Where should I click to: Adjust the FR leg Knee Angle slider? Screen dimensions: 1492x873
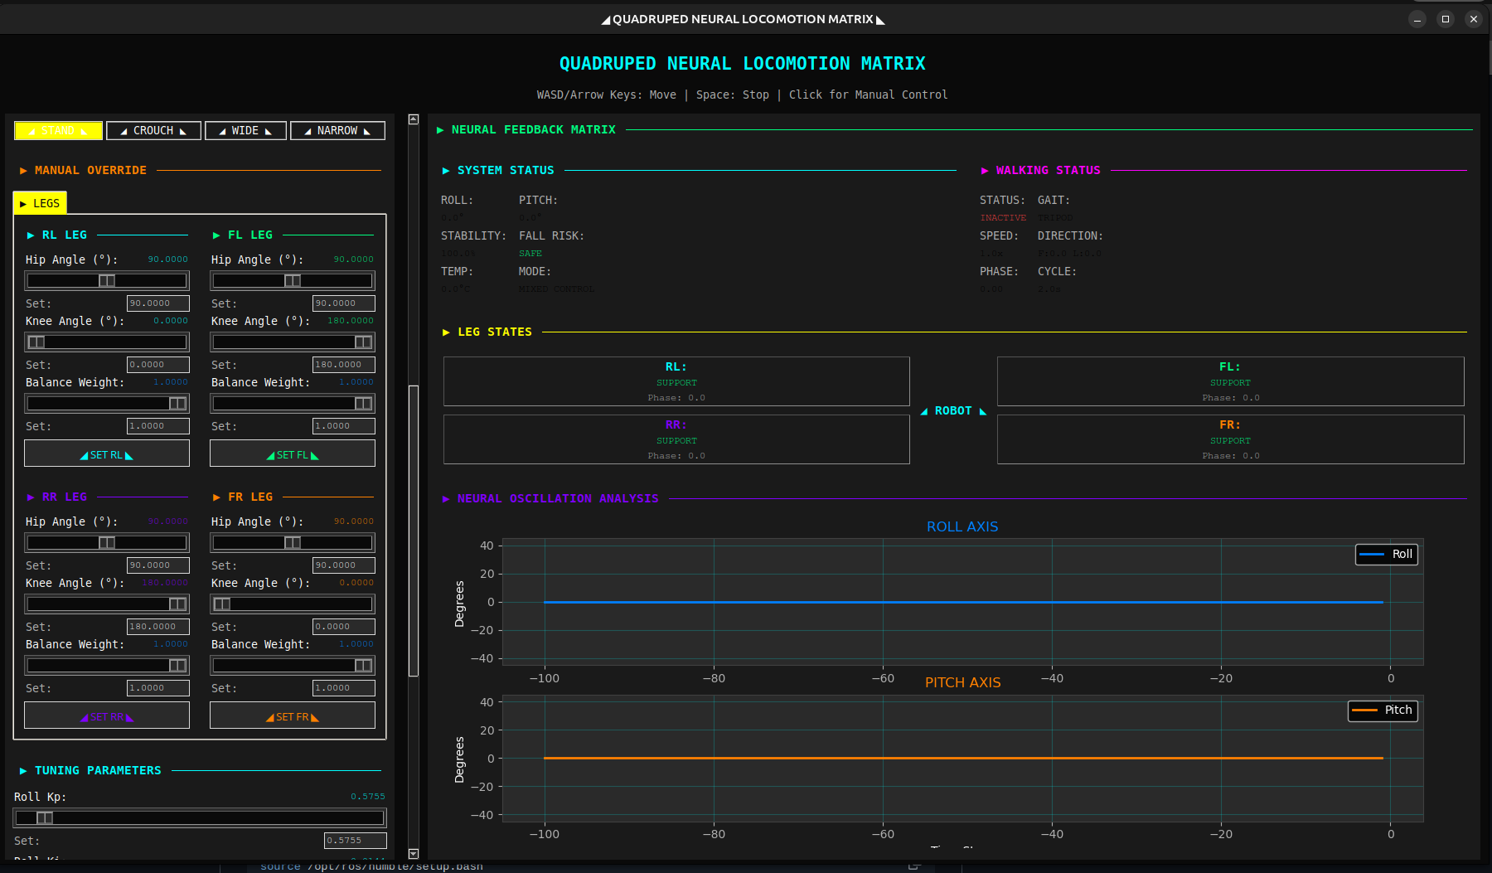(293, 604)
